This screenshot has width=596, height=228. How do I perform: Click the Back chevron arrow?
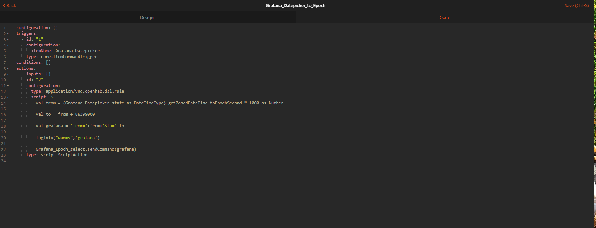(4, 5)
